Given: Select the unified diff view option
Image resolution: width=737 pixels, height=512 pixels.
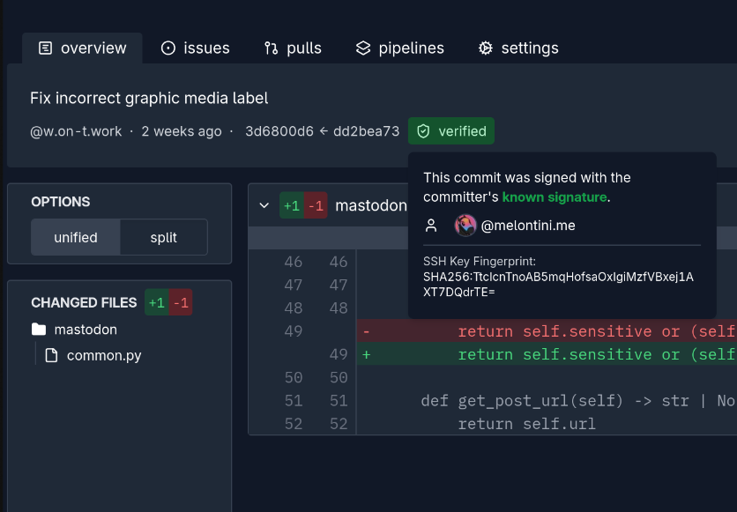Looking at the screenshot, I should pos(75,237).
